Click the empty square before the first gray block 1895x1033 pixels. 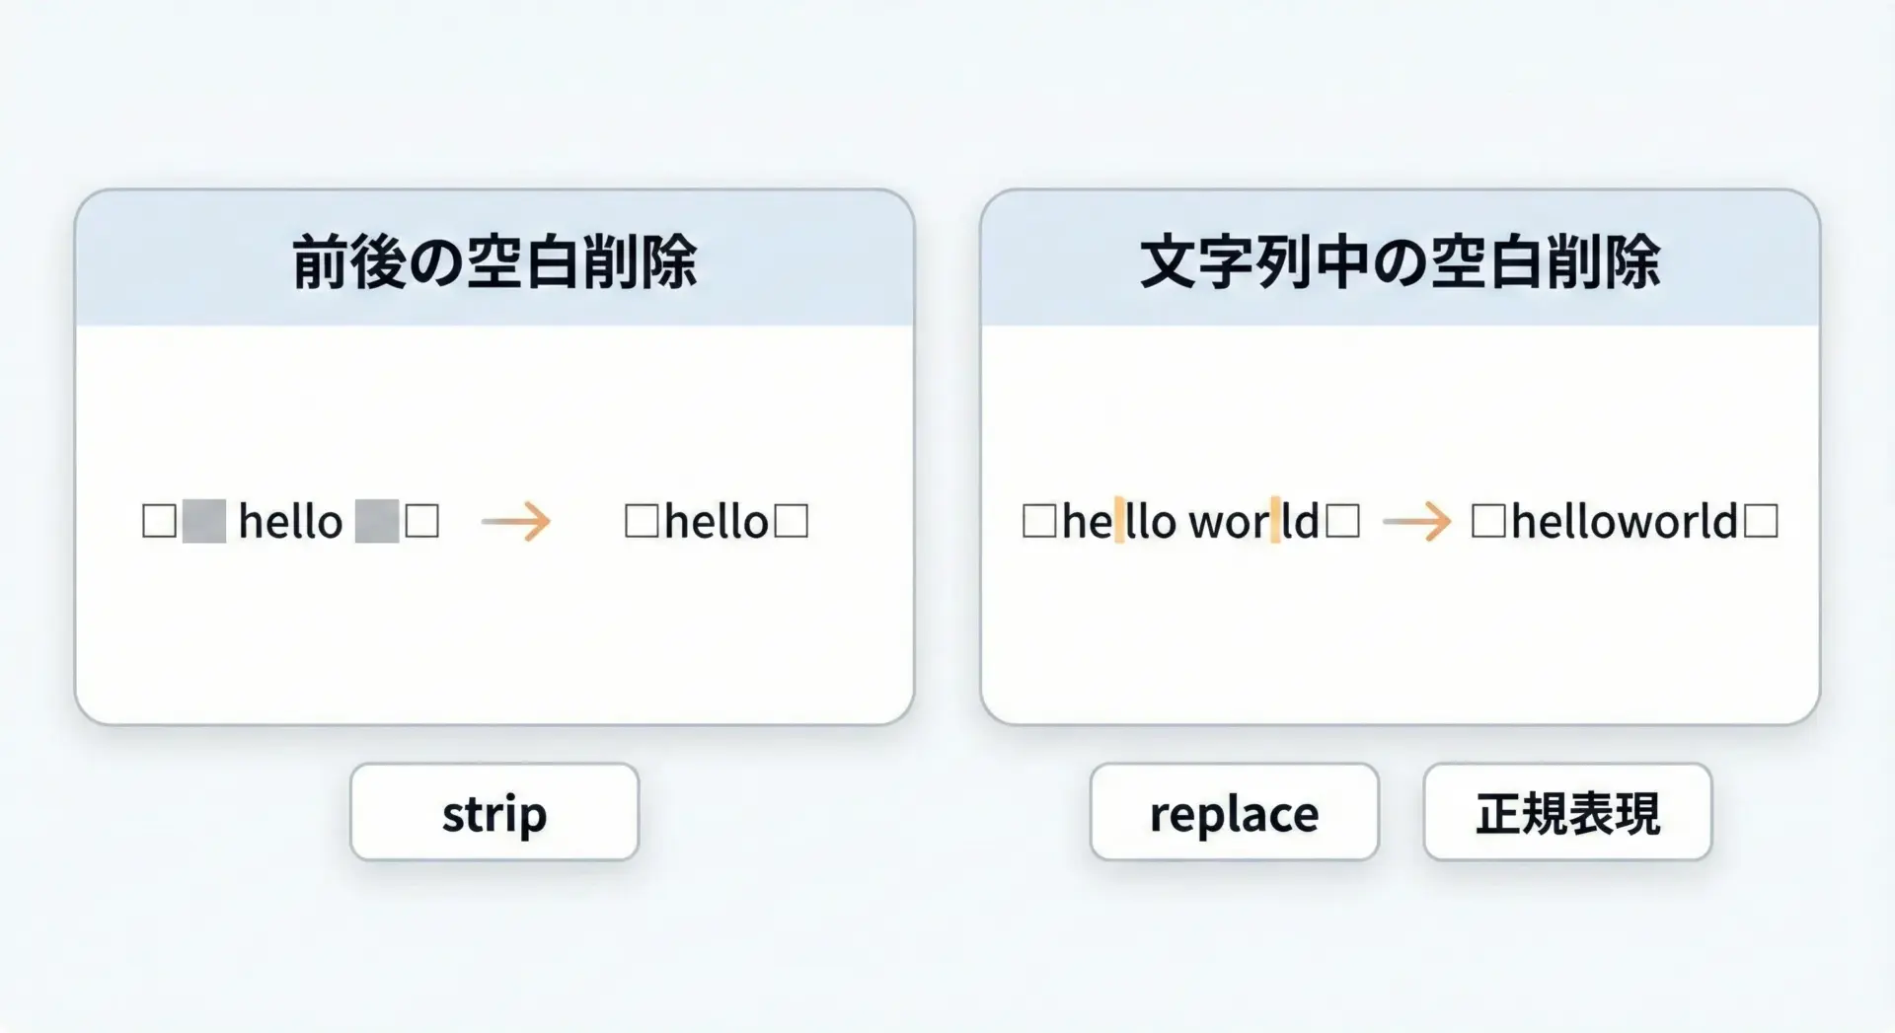pos(159,521)
